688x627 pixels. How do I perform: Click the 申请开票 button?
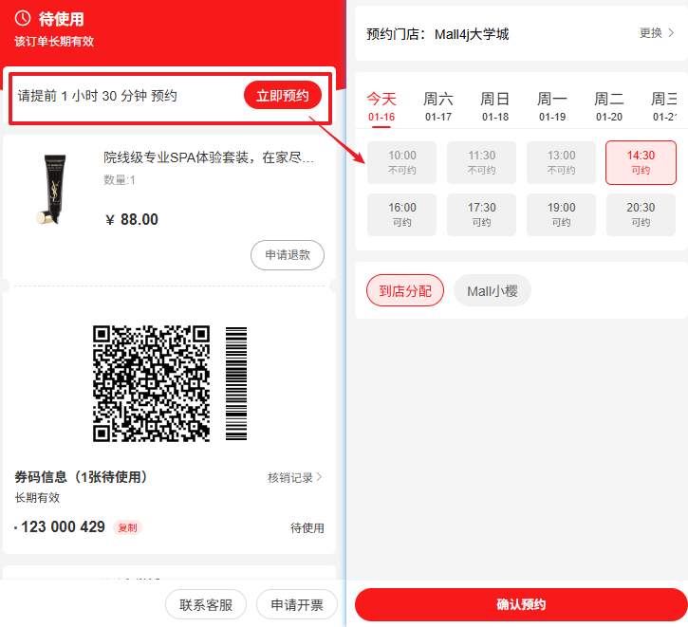click(297, 604)
